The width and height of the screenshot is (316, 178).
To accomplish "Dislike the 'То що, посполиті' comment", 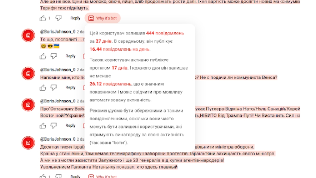I will [x=54, y=56].
